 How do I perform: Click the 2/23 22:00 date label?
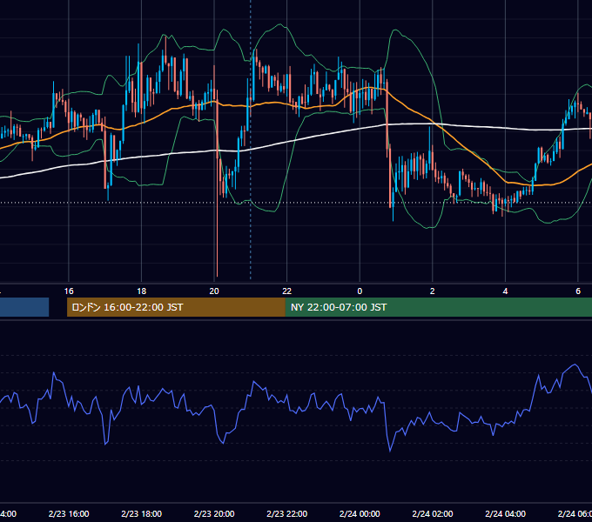(287, 513)
